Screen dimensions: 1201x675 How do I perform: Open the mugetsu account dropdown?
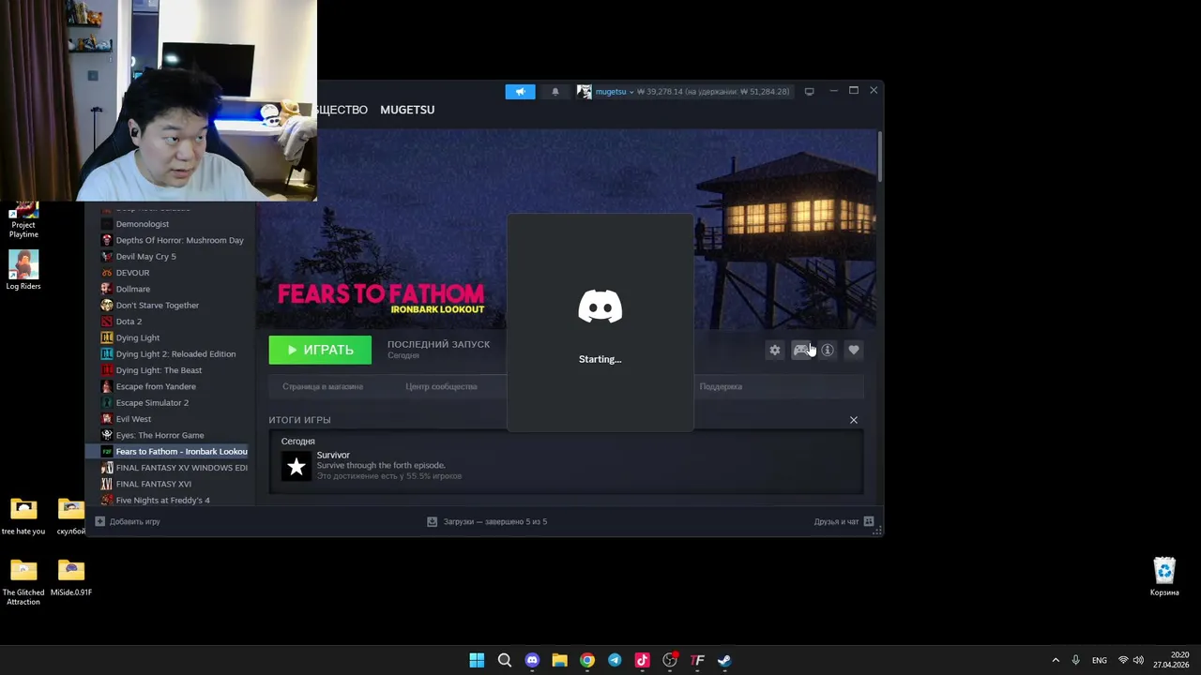[x=615, y=92]
